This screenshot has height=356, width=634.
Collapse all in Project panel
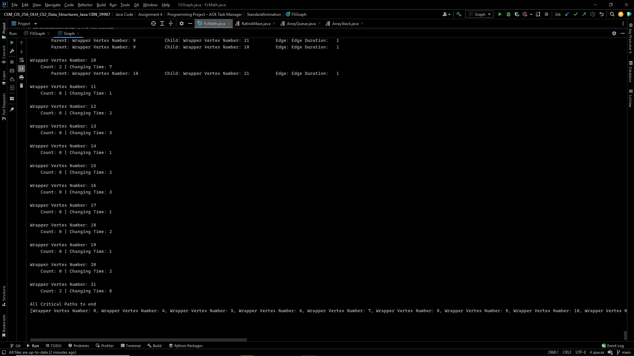[x=171, y=23]
